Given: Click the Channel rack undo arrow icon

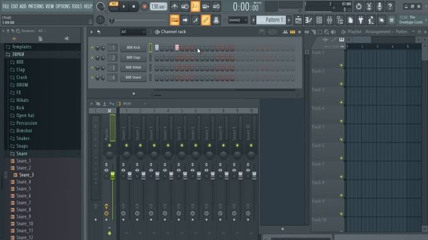Looking at the screenshot, I should point(99,32).
